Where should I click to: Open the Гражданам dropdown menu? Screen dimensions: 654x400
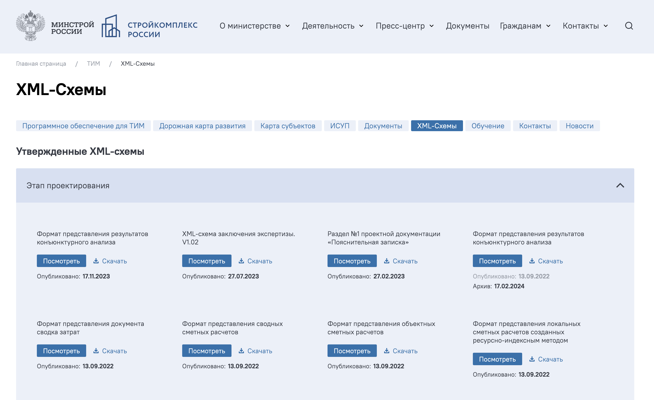click(x=525, y=26)
